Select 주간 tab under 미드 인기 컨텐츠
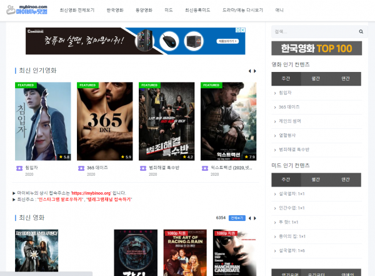 286,180
